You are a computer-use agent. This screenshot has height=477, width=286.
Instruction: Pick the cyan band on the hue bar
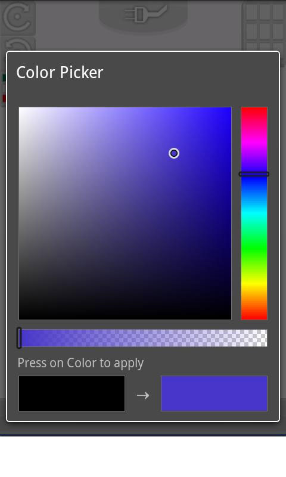[254, 214]
